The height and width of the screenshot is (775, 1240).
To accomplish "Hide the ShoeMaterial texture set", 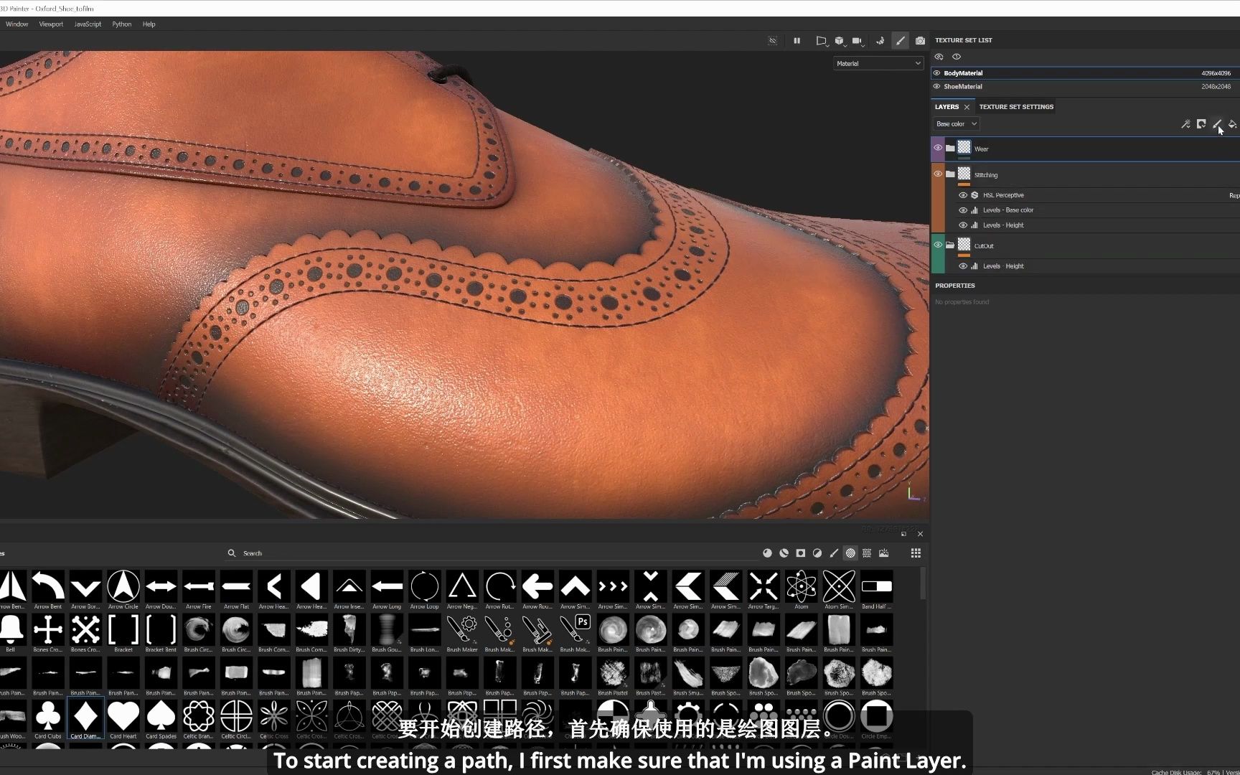I will (936, 87).
